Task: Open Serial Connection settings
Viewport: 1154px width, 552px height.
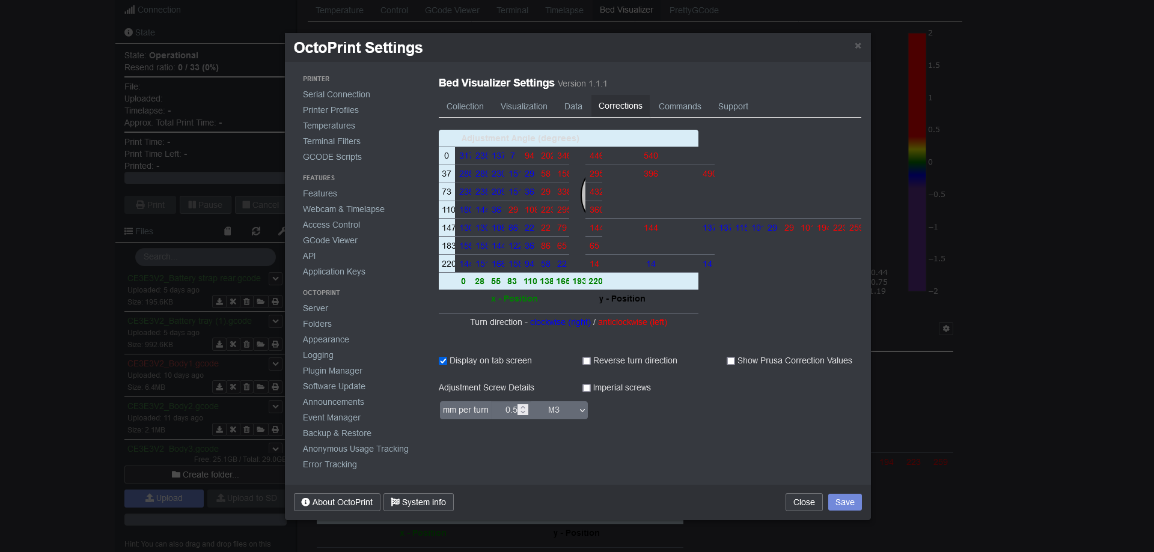Action: click(337, 94)
